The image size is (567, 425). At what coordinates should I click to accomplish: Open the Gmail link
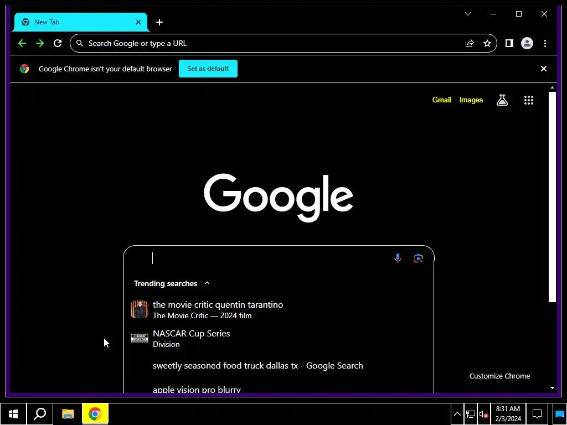pos(441,100)
